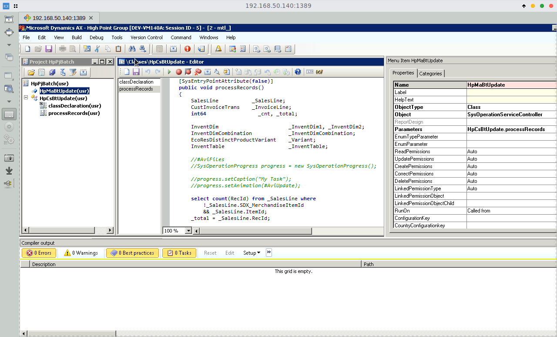
Task: Click the keyboard icon in the left sidebar
Action: [9, 115]
